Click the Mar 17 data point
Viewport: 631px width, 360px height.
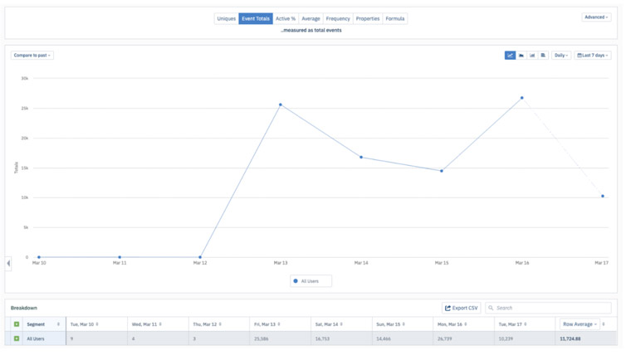click(x=603, y=197)
